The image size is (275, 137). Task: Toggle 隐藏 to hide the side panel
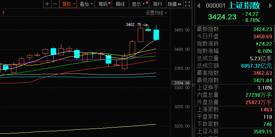pyautogui.click(x=173, y=4)
